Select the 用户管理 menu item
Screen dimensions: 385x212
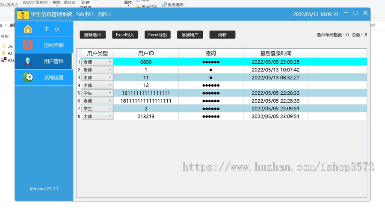tap(44, 61)
